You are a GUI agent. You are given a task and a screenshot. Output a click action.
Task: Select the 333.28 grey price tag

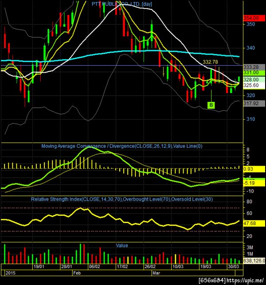point(254,67)
